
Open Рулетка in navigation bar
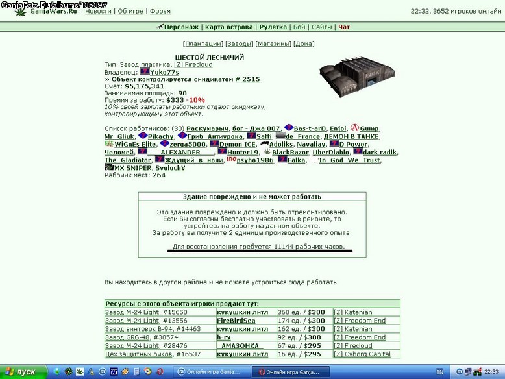[x=273, y=27]
